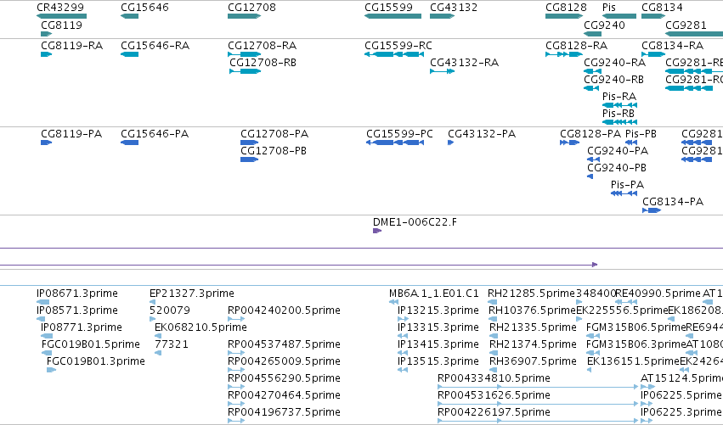This screenshot has height=425, width=723.
Task: Click the Pis-PA protein label
Action: (x=627, y=185)
